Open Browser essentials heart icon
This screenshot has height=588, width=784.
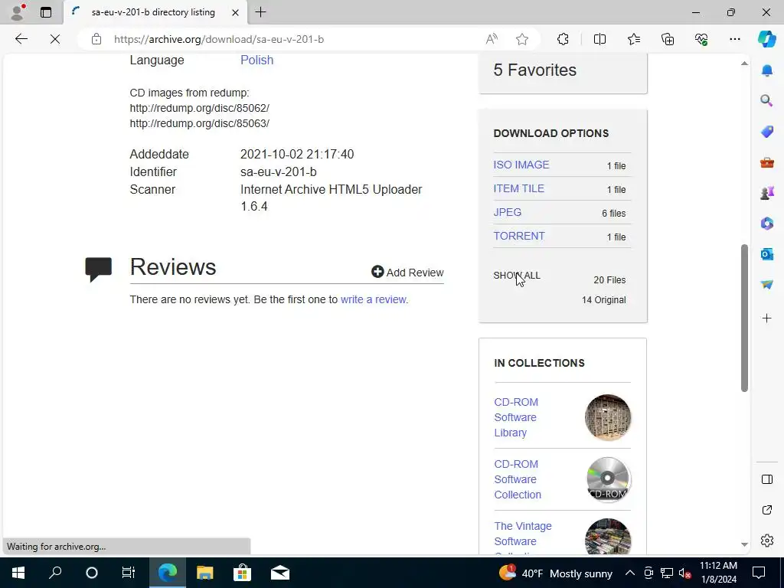click(x=701, y=39)
